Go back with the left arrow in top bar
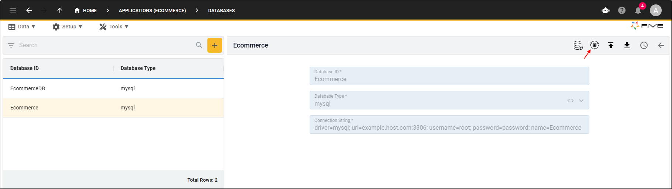This screenshot has width=672, height=189. coord(29,10)
